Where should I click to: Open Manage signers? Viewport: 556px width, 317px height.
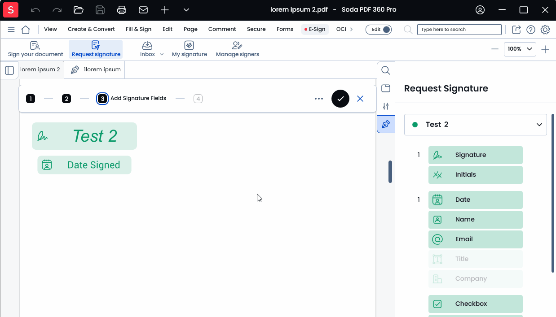[238, 49]
